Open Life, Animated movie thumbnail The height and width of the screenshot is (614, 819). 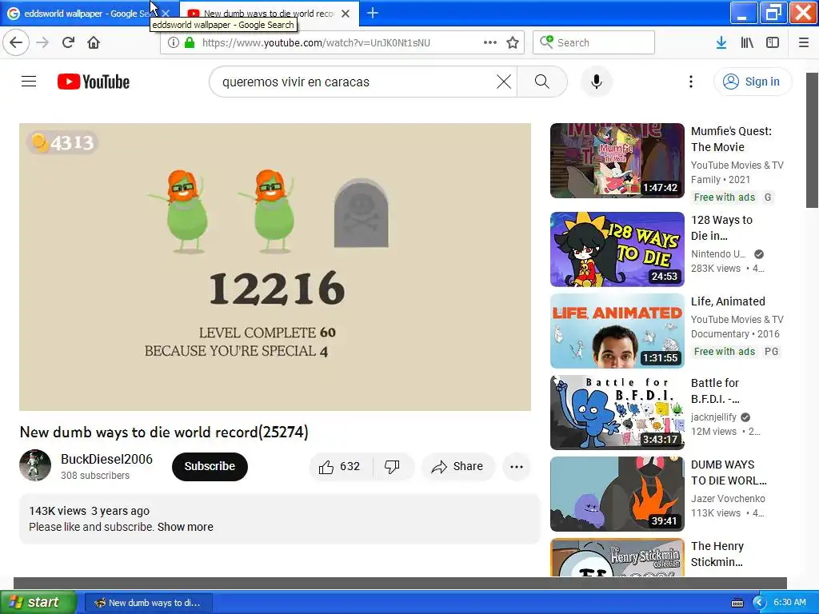(617, 330)
